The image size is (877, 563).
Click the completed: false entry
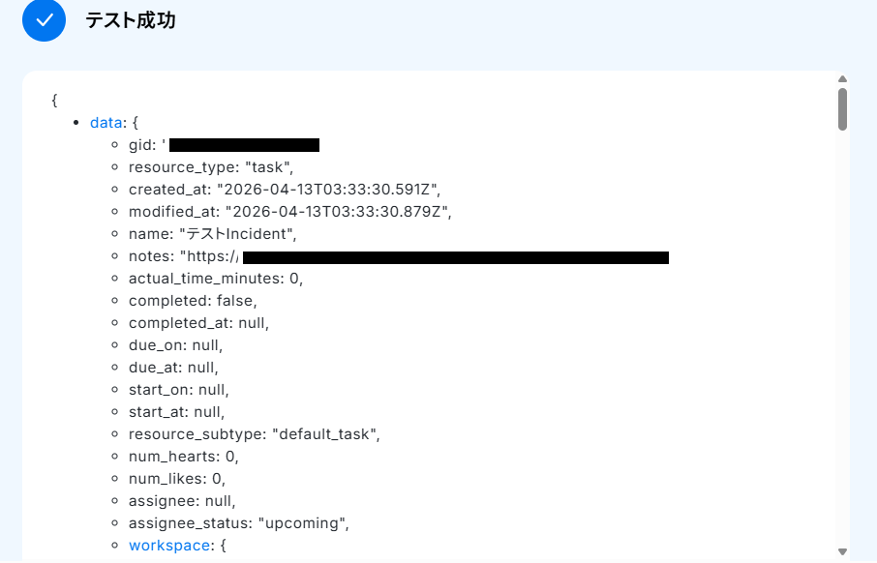point(193,301)
